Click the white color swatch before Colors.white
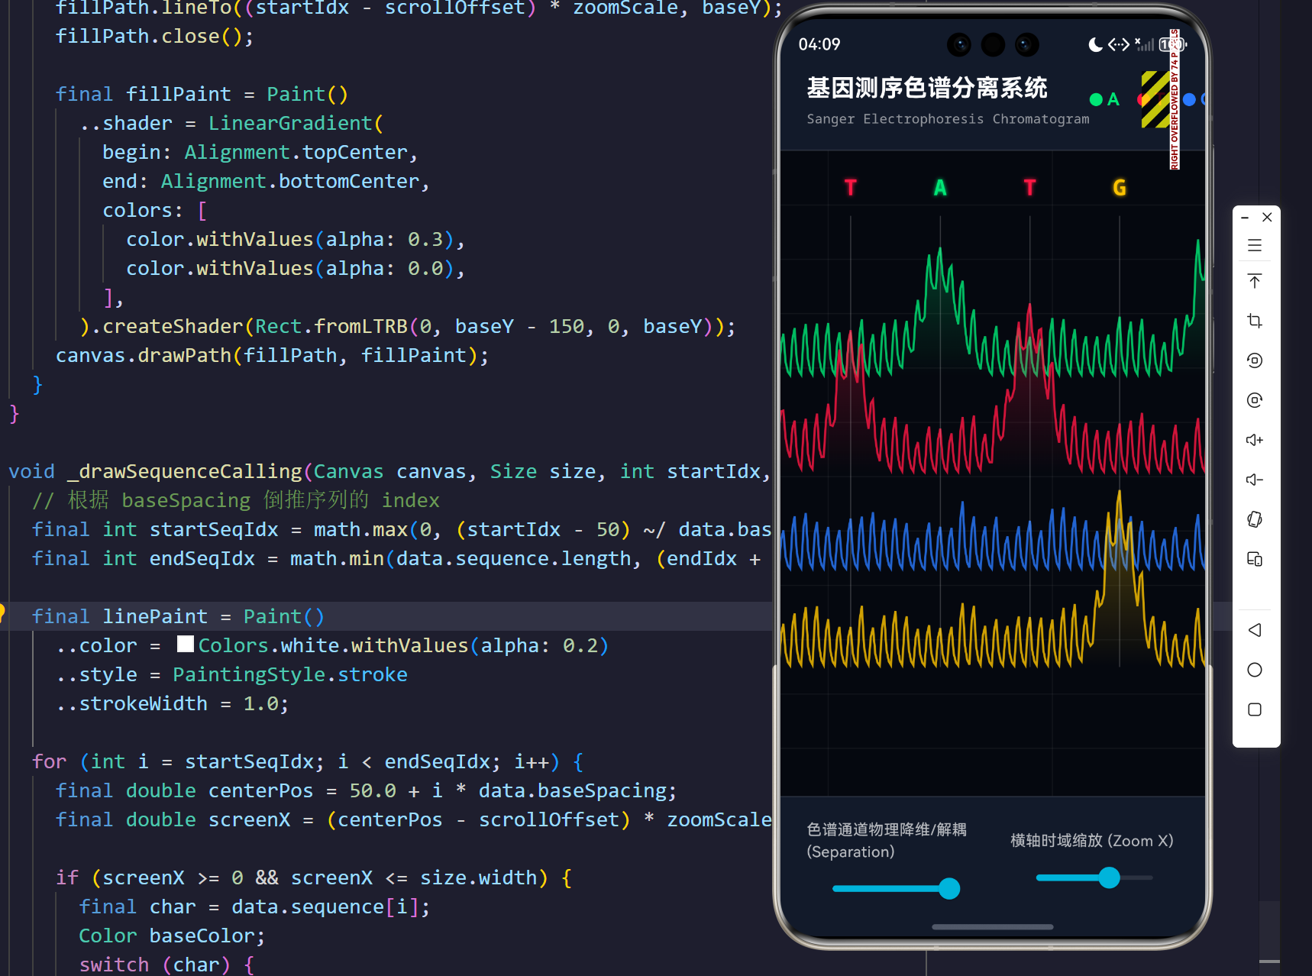The height and width of the screenshot is (976, 1312). pyautogui.click(x=186, y=644)
